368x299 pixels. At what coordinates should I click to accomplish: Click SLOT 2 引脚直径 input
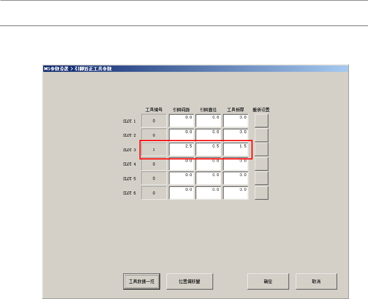(x=208, y=135)
